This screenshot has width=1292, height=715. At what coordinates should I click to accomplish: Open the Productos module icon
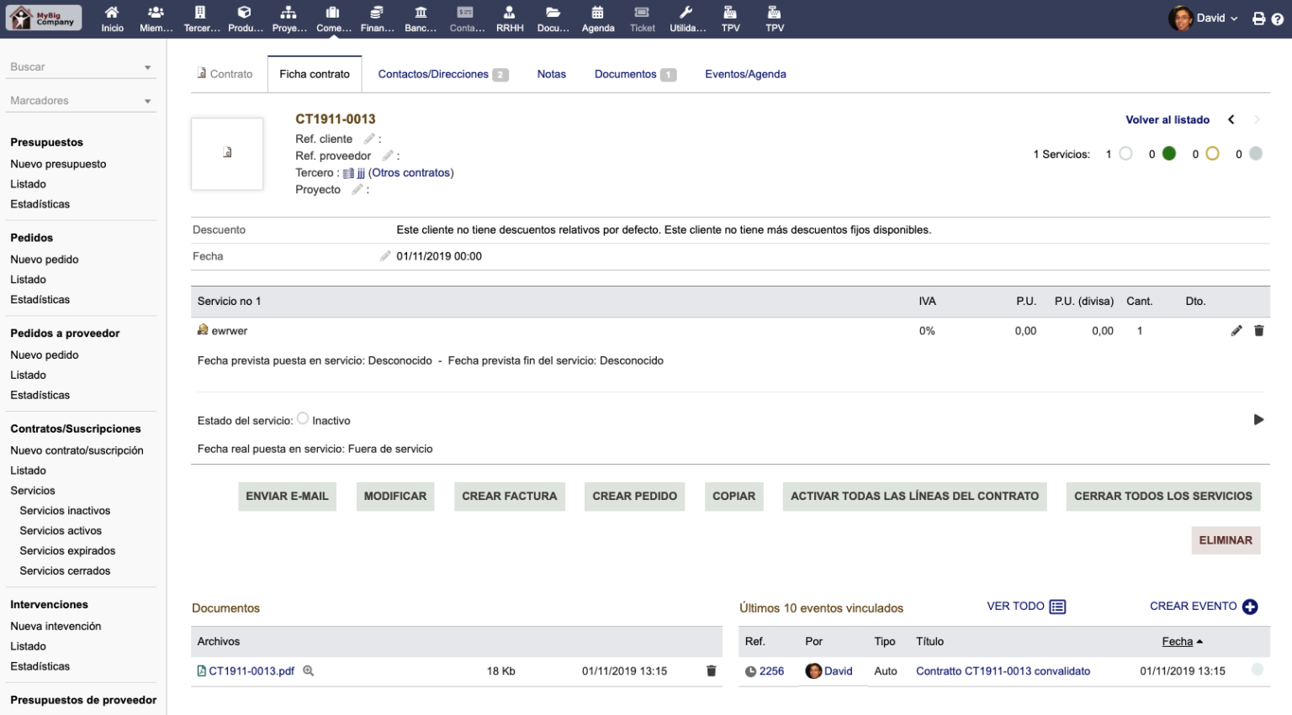[x=244, y=13]
